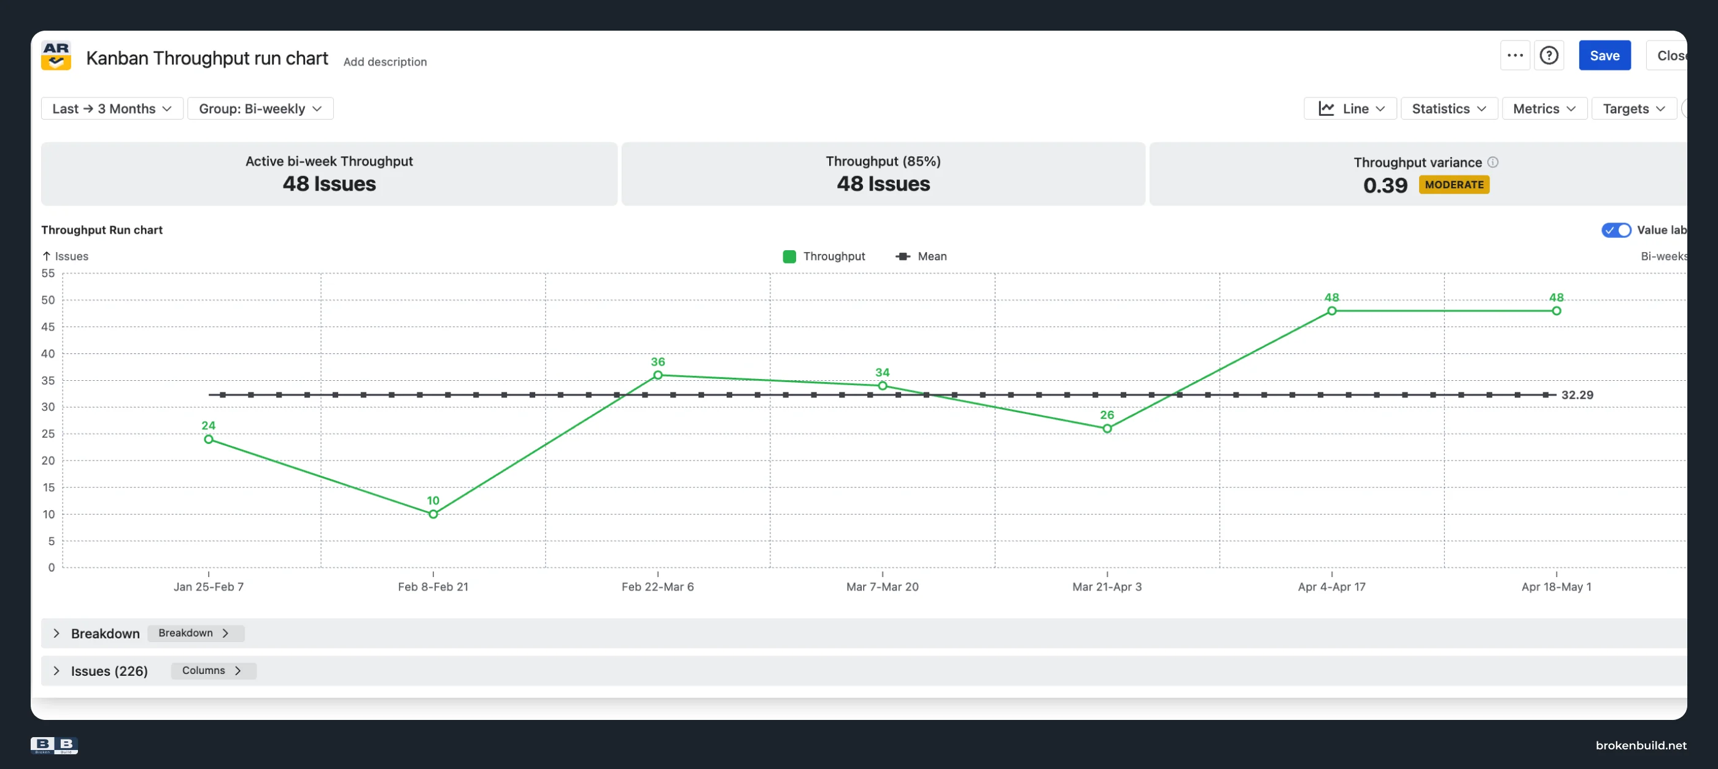
Task: Click the Mar 7-Mar 20 axis label
Action: (883, 586)
